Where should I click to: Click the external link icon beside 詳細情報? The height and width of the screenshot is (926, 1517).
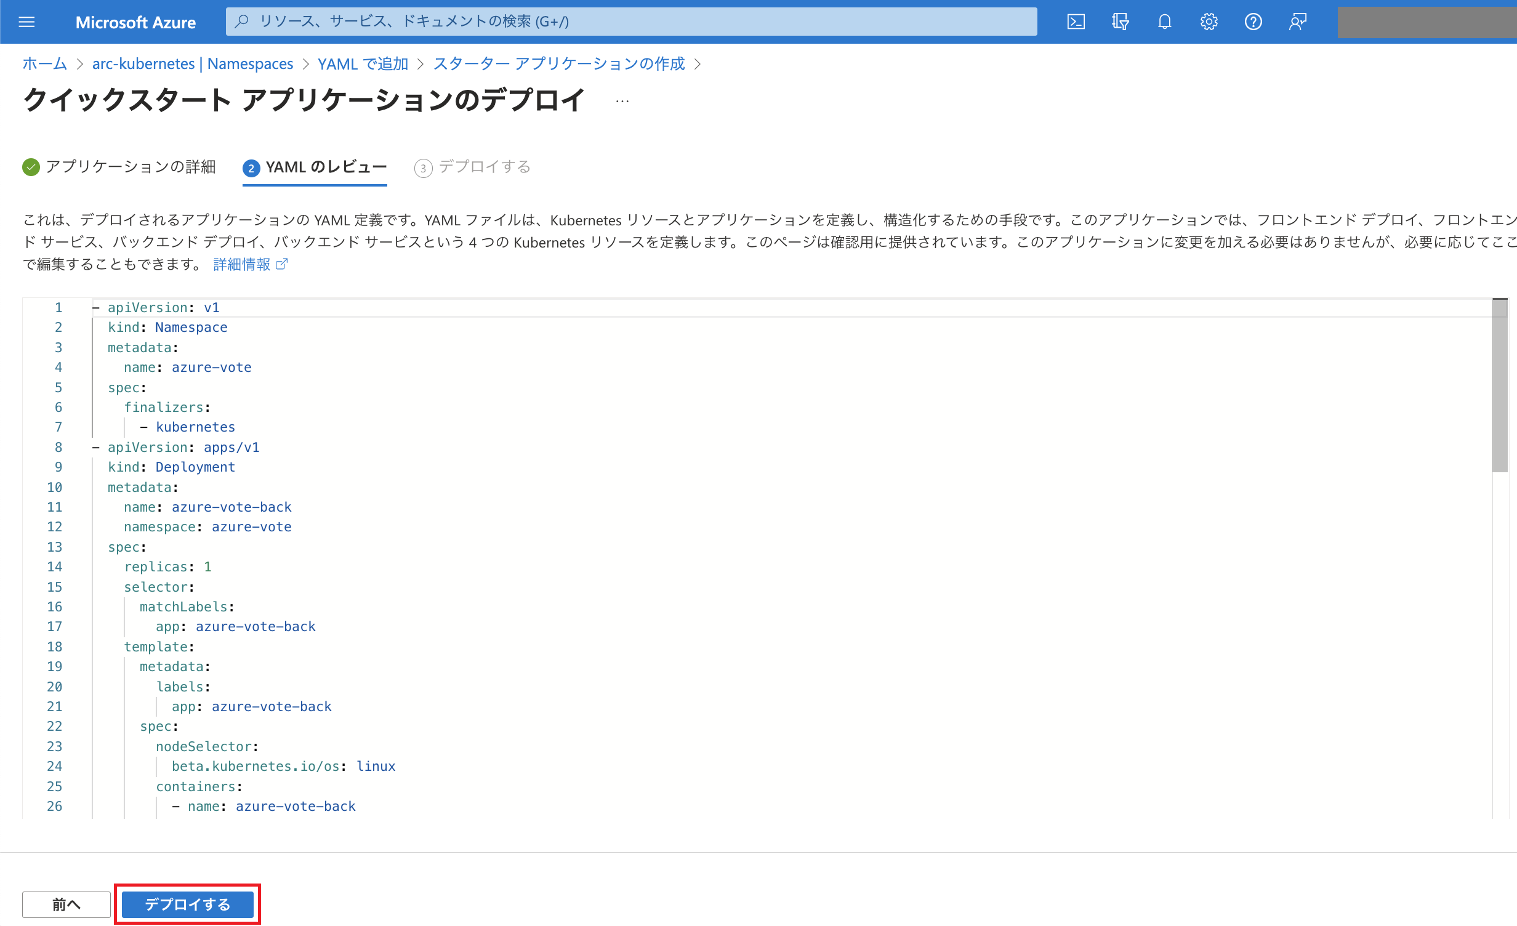[x=281, y=264]
